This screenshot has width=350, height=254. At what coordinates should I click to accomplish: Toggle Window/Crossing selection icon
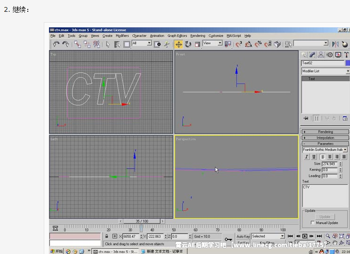click(157, 44)
